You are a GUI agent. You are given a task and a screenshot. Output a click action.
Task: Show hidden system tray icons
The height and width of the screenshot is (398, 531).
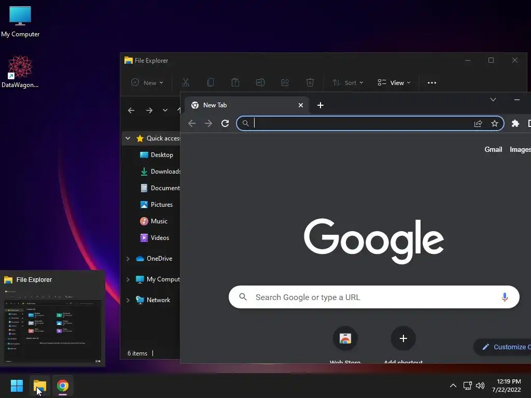tap(453, 386)
